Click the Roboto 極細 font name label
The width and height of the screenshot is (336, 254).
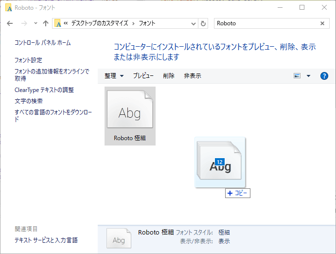click(130, 138)
